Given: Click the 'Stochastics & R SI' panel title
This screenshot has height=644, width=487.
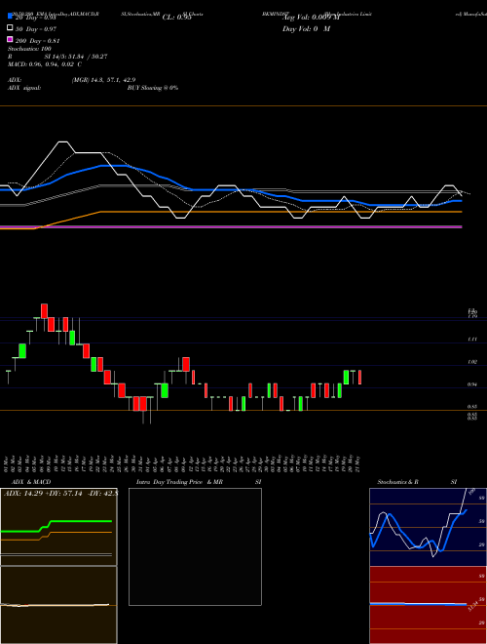Looking at the screenshot, I should pos(417,482).
